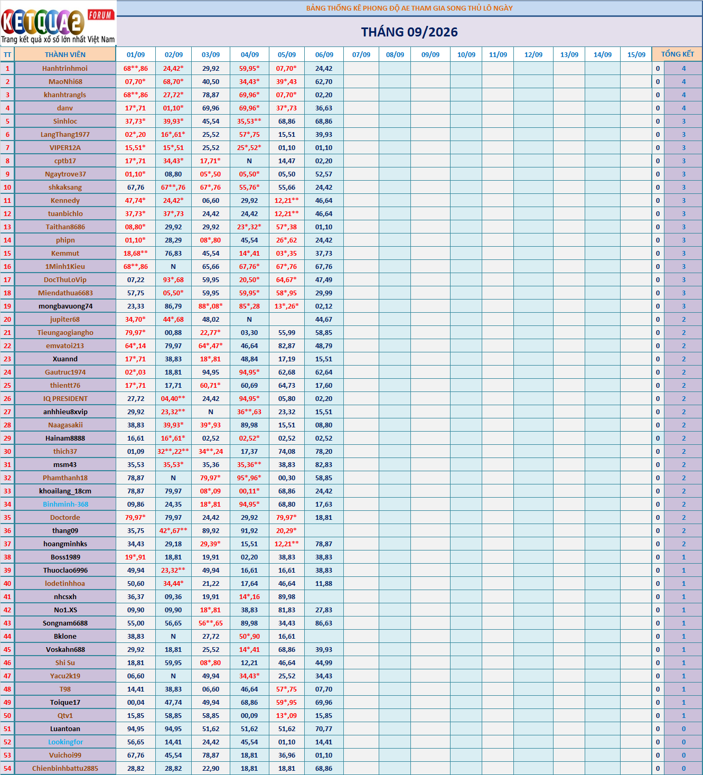Click the 15/09 date column header
This screenshot has height=775, width=703.
(x=636, y=54)
